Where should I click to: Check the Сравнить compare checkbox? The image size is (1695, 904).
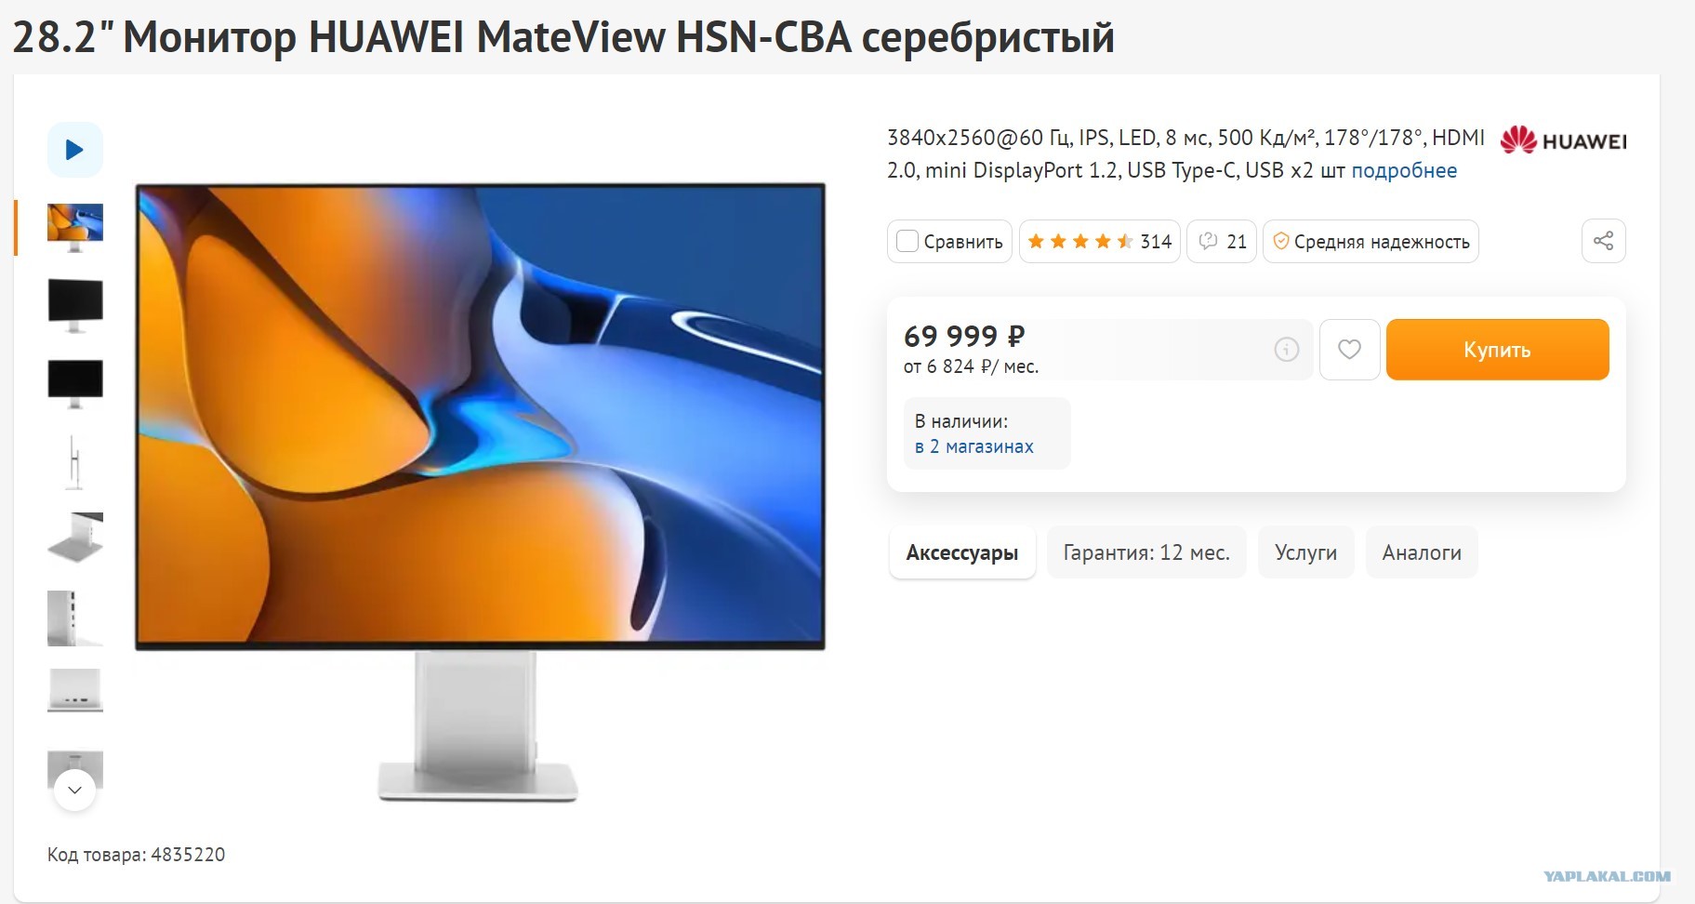907,242
